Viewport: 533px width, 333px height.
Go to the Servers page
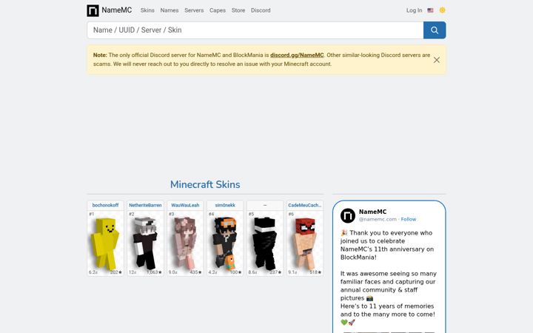194,10
